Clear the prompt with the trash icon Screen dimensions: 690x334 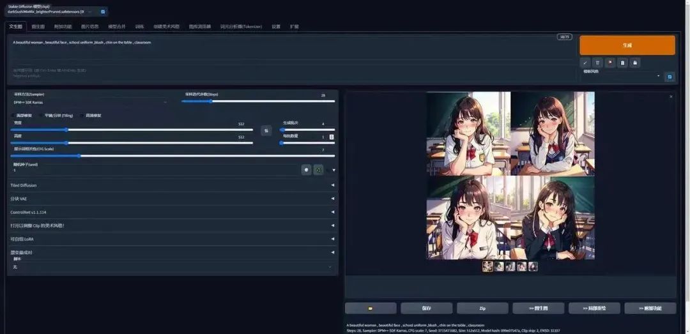597,63
